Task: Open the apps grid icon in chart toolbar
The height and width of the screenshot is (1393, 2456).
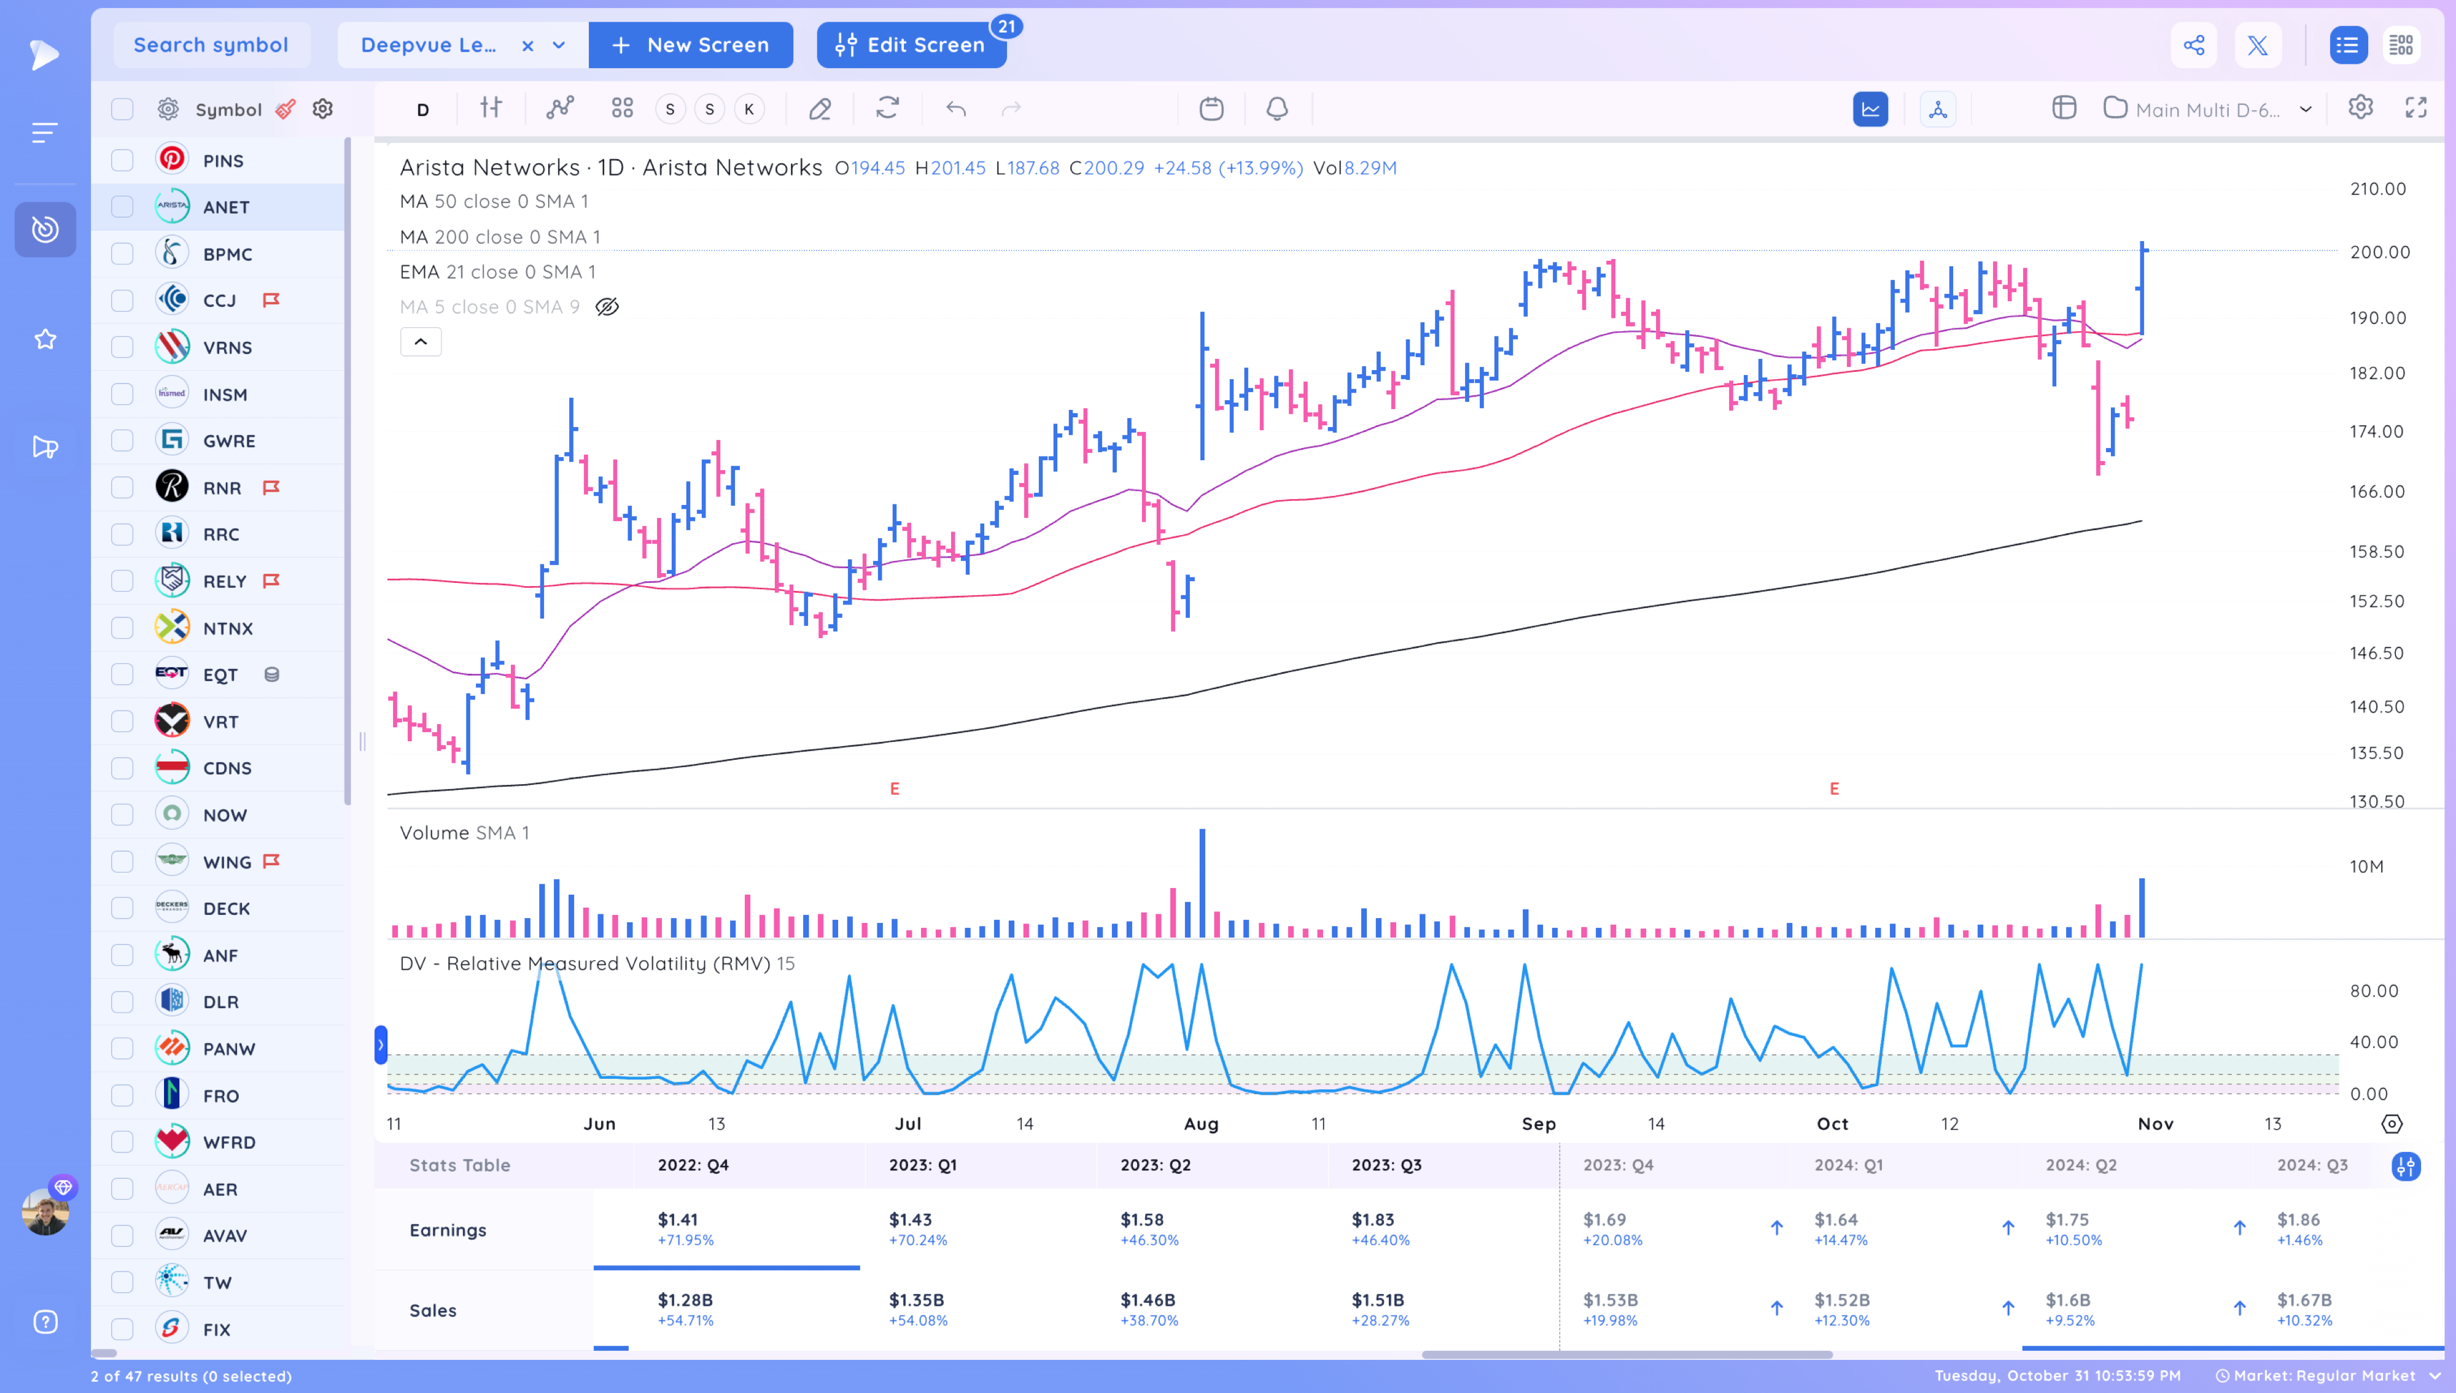Action: (622, 108)
